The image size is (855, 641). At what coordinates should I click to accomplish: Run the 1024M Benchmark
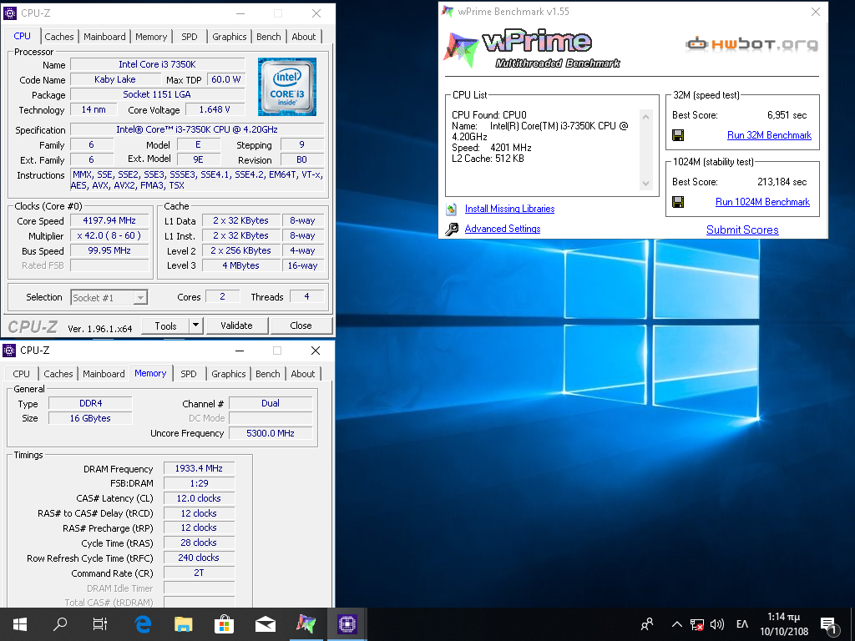[762, 202]
